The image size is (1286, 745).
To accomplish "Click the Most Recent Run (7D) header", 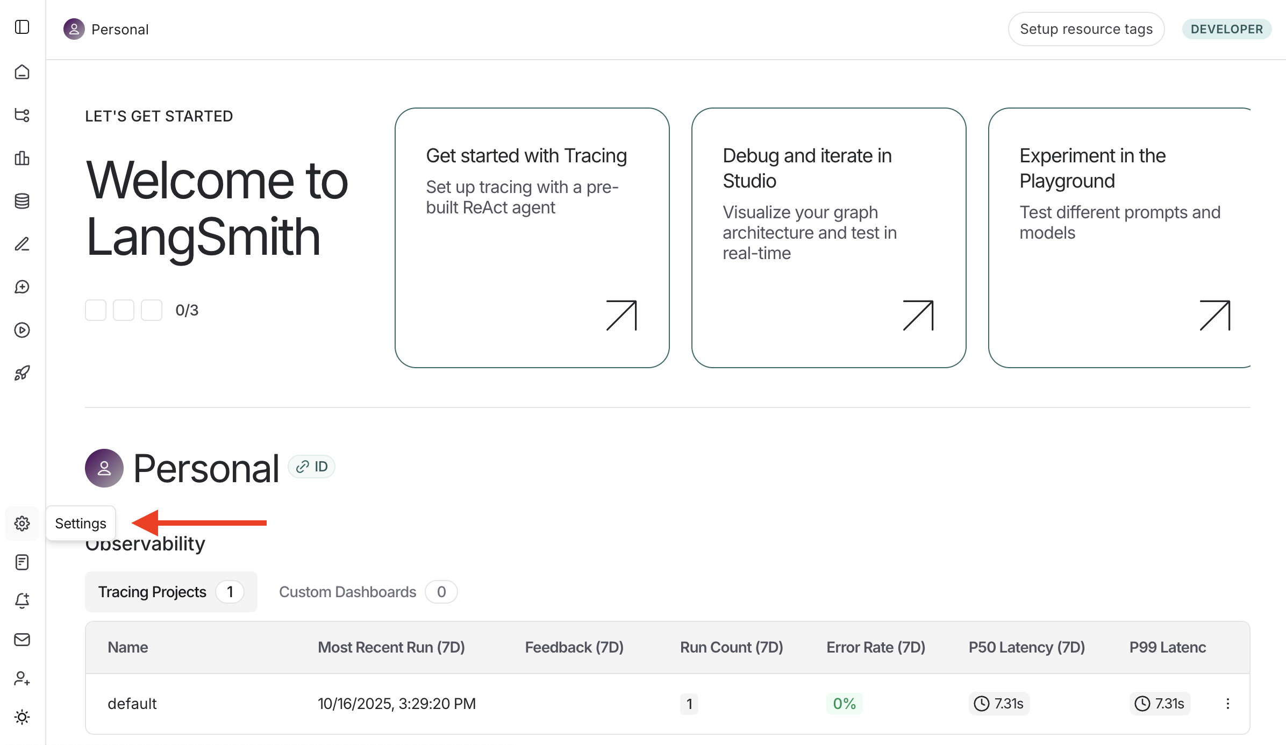I will coord(391,647).
